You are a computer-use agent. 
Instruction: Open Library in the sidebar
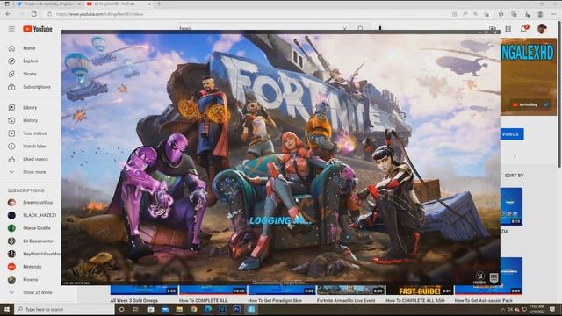pyautogui.click(x=30, y=107)
